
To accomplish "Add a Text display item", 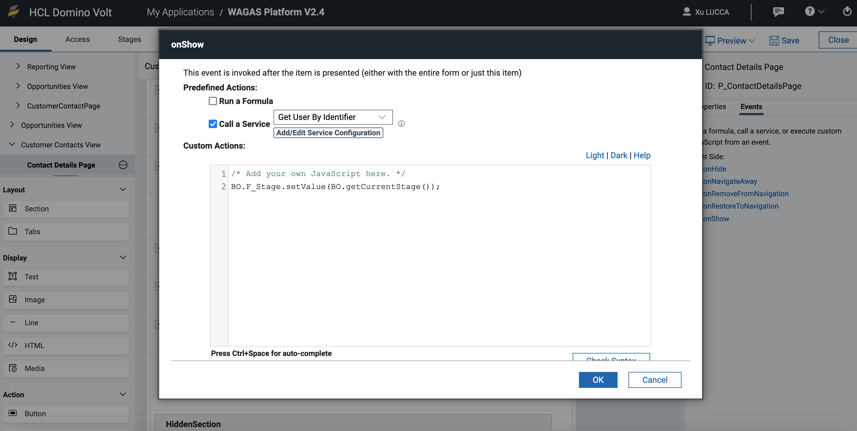I will pos(65,277).
